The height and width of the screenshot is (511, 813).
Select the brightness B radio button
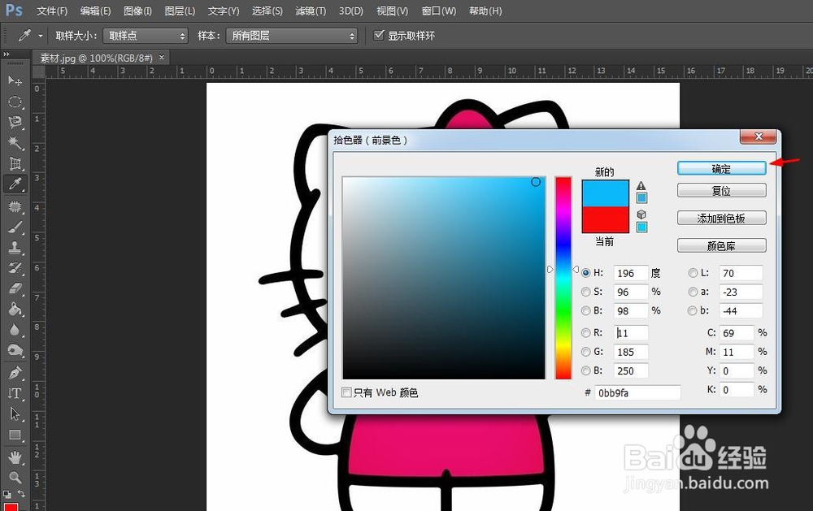pos(586,311)
